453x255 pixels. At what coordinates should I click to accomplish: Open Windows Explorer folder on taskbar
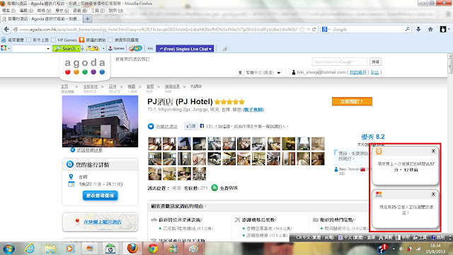[x=50, y=249]
